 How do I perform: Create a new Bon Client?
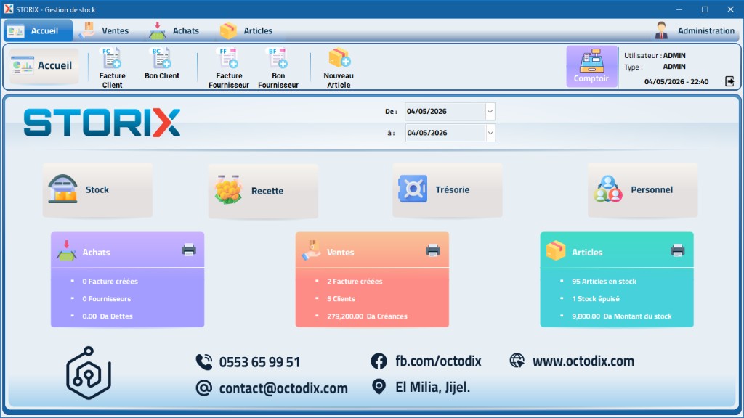coord(162,64)
